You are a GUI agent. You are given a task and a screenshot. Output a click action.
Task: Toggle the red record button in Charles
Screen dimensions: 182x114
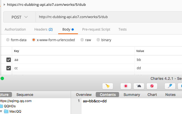(126, 86)
